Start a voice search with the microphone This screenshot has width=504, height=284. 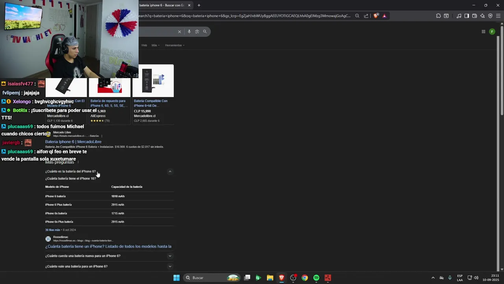189,32
